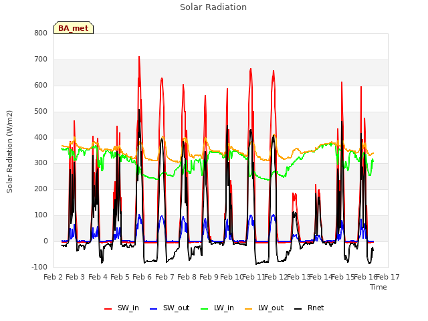Image resolution: width=428 pixels, height=321 pixels.
Task: Click the red SW_in legend swatch
Action: 108,309
